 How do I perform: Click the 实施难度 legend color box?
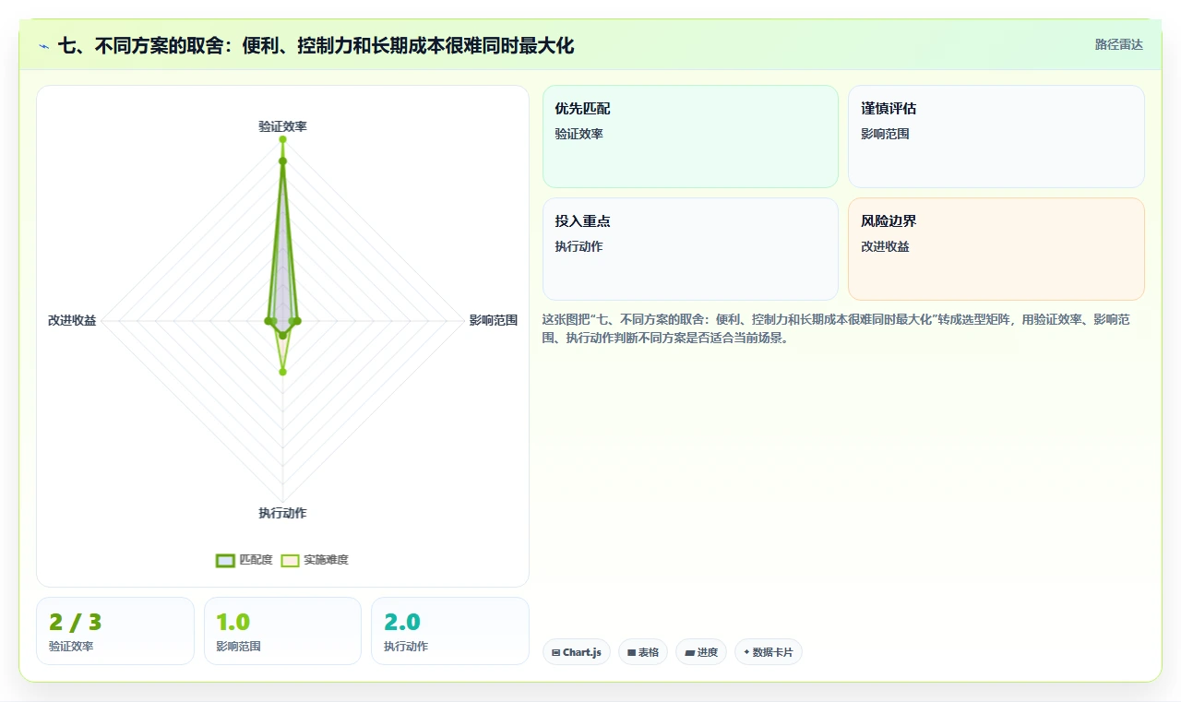coord(290,560)
